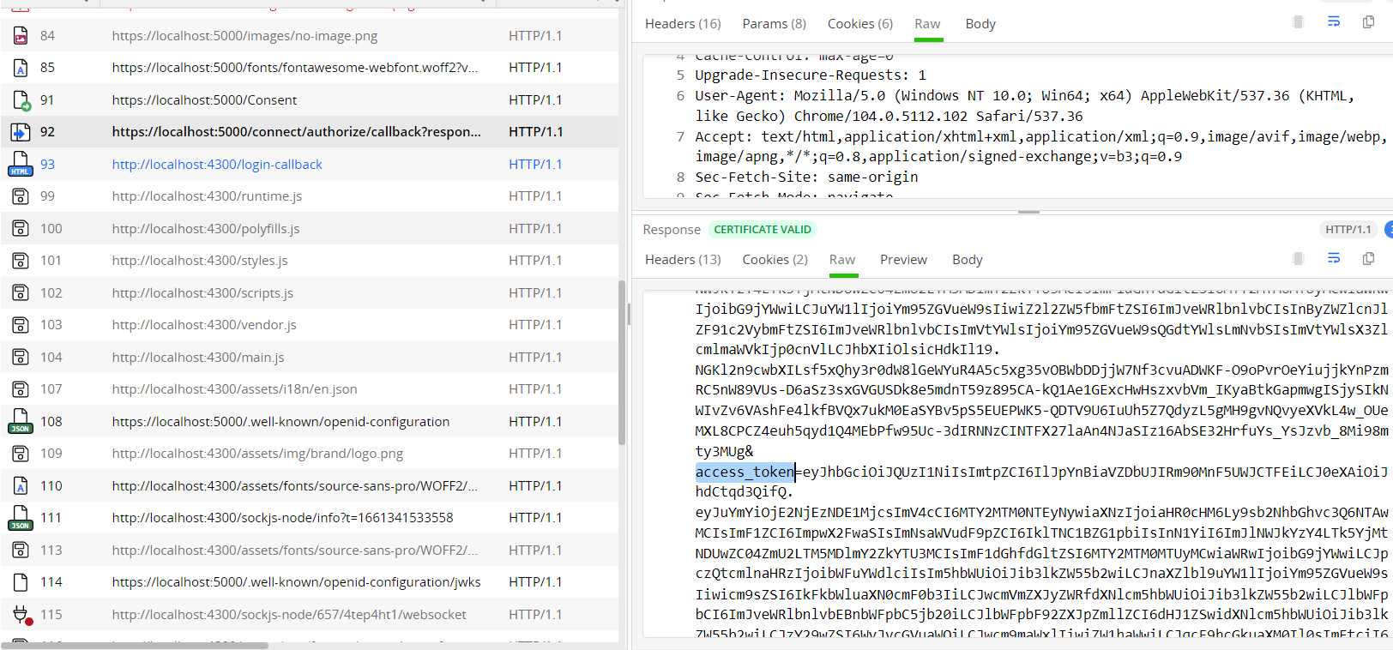The image size is (1393, 650).
Task: Open the response Cookies (2) tab
Action: [x=775, y=260]
